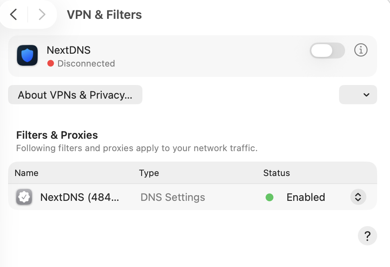The image size is (390, 267).
Task: Click the VPN & Filters title
Action: pyautogui.click(x=104, y=15)
